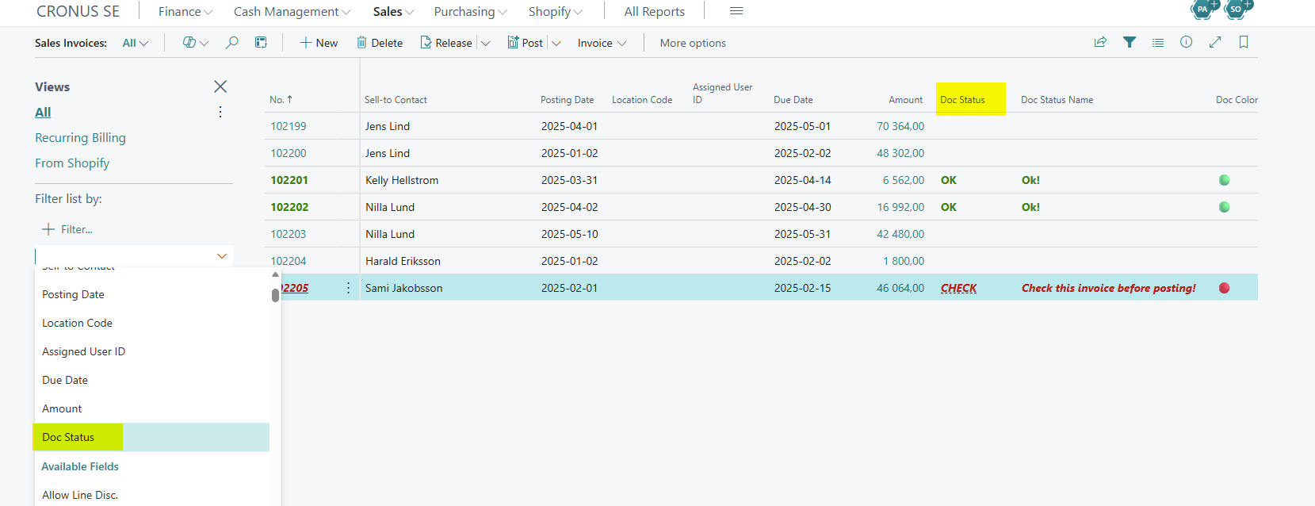Expand page to full screen icon
1315x506 pixels.
click(1215, 42)
